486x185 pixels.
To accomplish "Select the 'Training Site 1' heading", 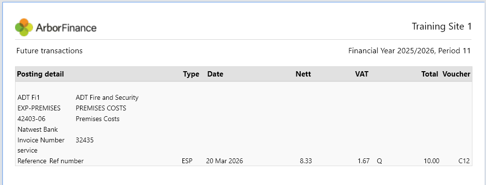I will [x=441, y=27].
